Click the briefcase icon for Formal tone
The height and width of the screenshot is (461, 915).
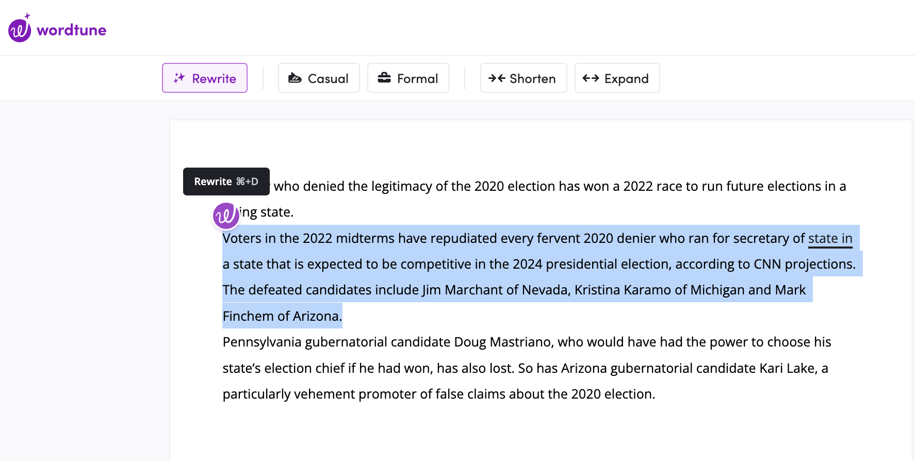pos(384,78)
